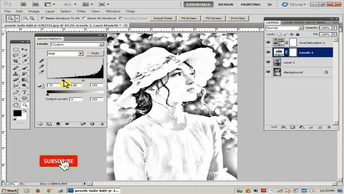Viewport: 344px width, 194px height.
Task: Switch to the Painting workspace
Action: point(250,4)
